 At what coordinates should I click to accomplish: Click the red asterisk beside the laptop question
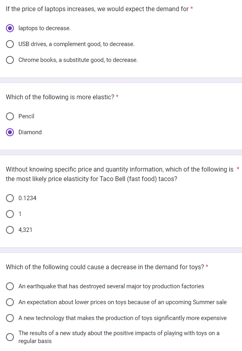pyautogui.click(x=191, y=8)
